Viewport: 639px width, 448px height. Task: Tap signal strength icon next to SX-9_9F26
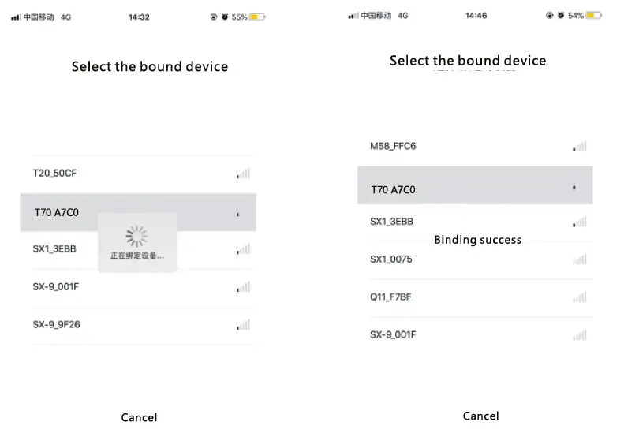(x=243, y=325)
